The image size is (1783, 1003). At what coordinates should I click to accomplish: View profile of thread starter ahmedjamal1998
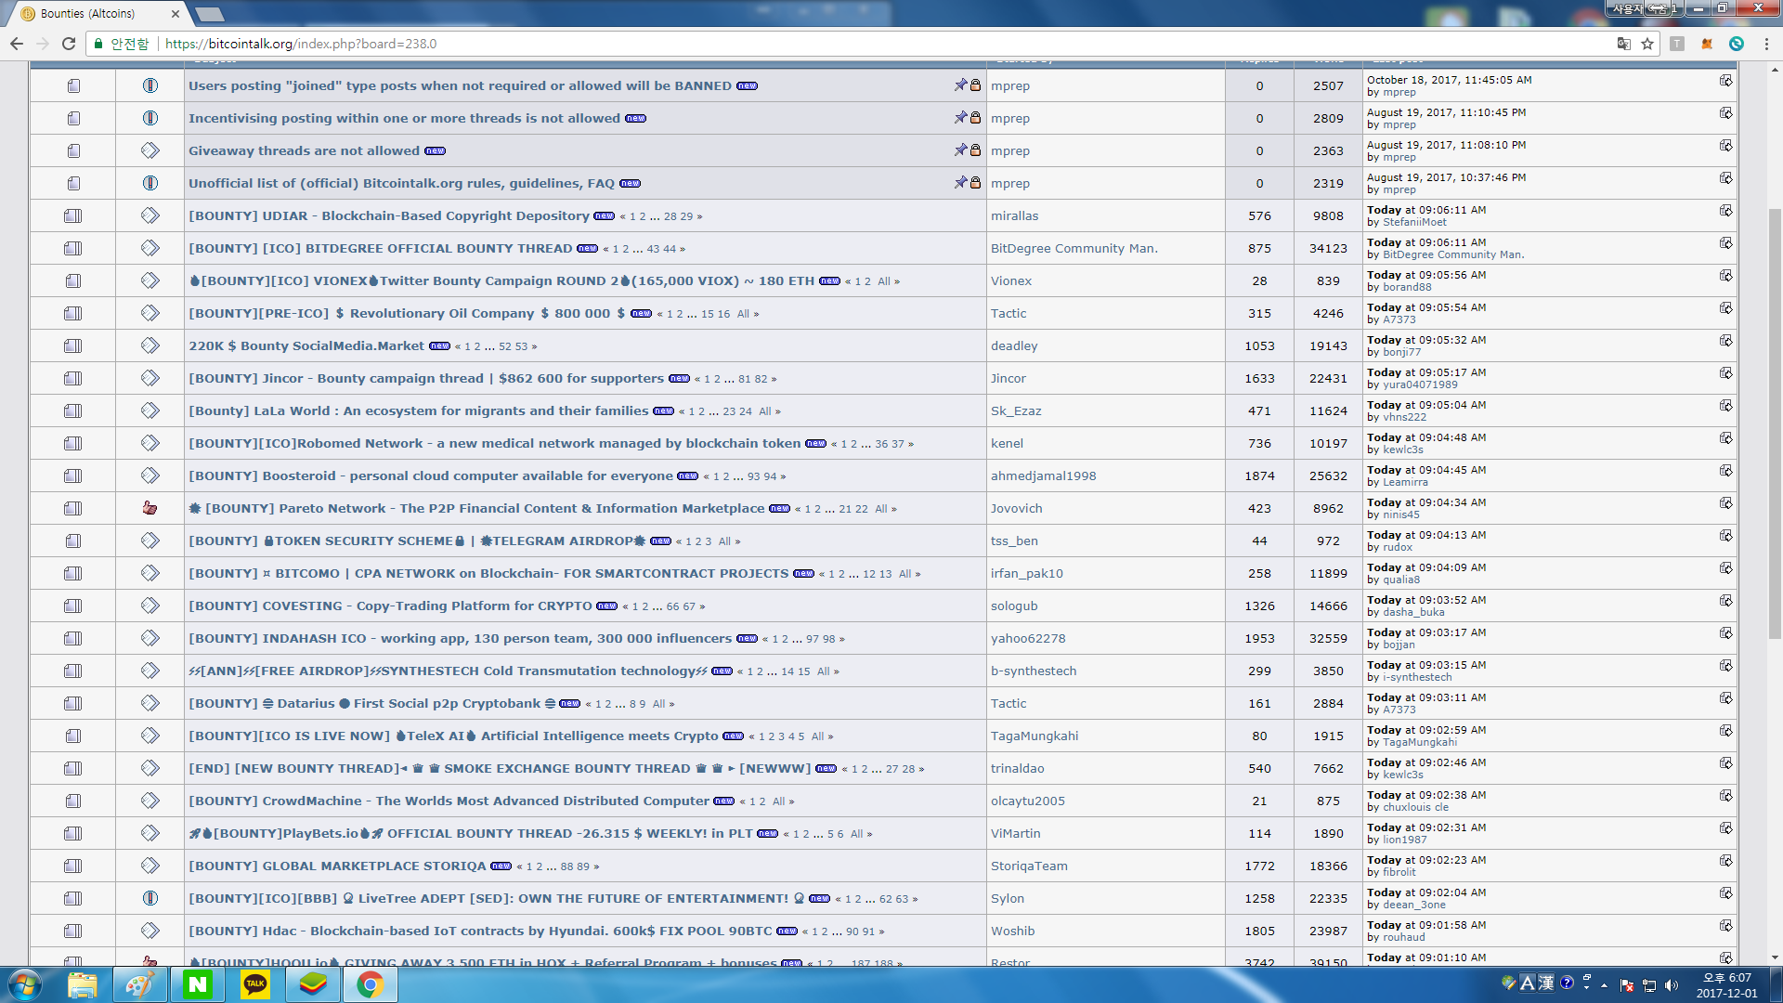(x=1043, y=475)
